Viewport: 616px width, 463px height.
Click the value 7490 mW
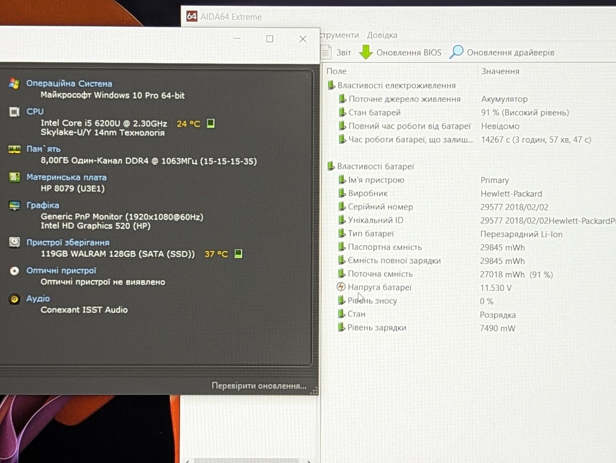[x=498, y=328]
